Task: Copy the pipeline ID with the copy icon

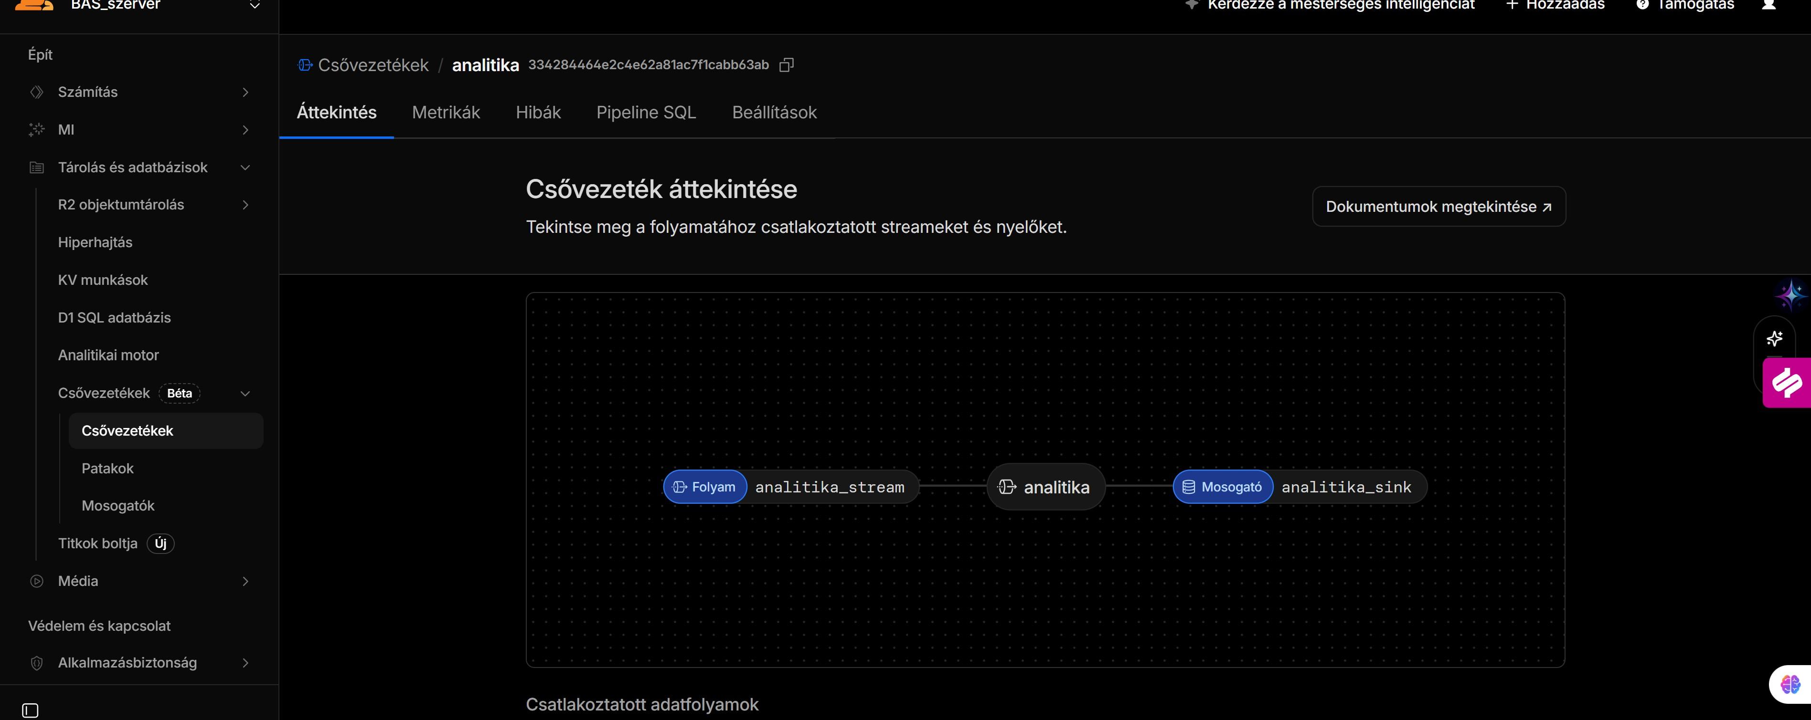Action: click(x=786, y=64)
